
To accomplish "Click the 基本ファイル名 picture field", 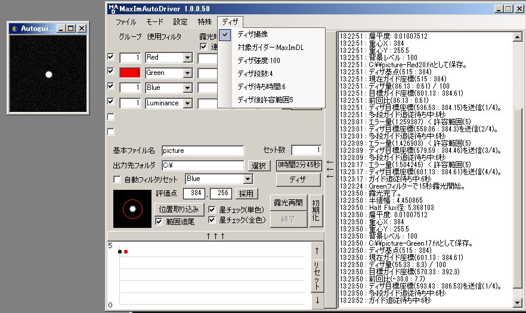I will point(203,151).
